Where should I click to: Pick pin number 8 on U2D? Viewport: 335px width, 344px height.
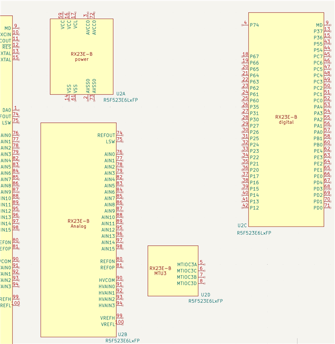[201, 281]
